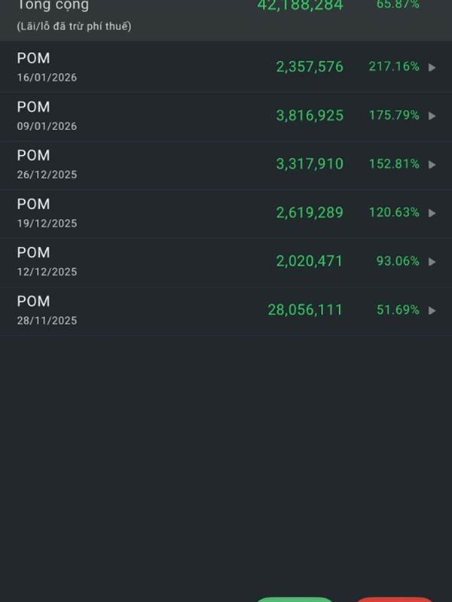Click the 2,357,576 profit value

[310, 67]
